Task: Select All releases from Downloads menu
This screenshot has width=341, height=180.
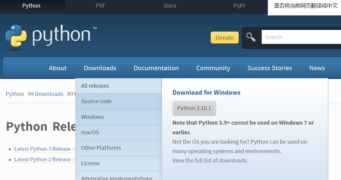Action: (95, 86)
